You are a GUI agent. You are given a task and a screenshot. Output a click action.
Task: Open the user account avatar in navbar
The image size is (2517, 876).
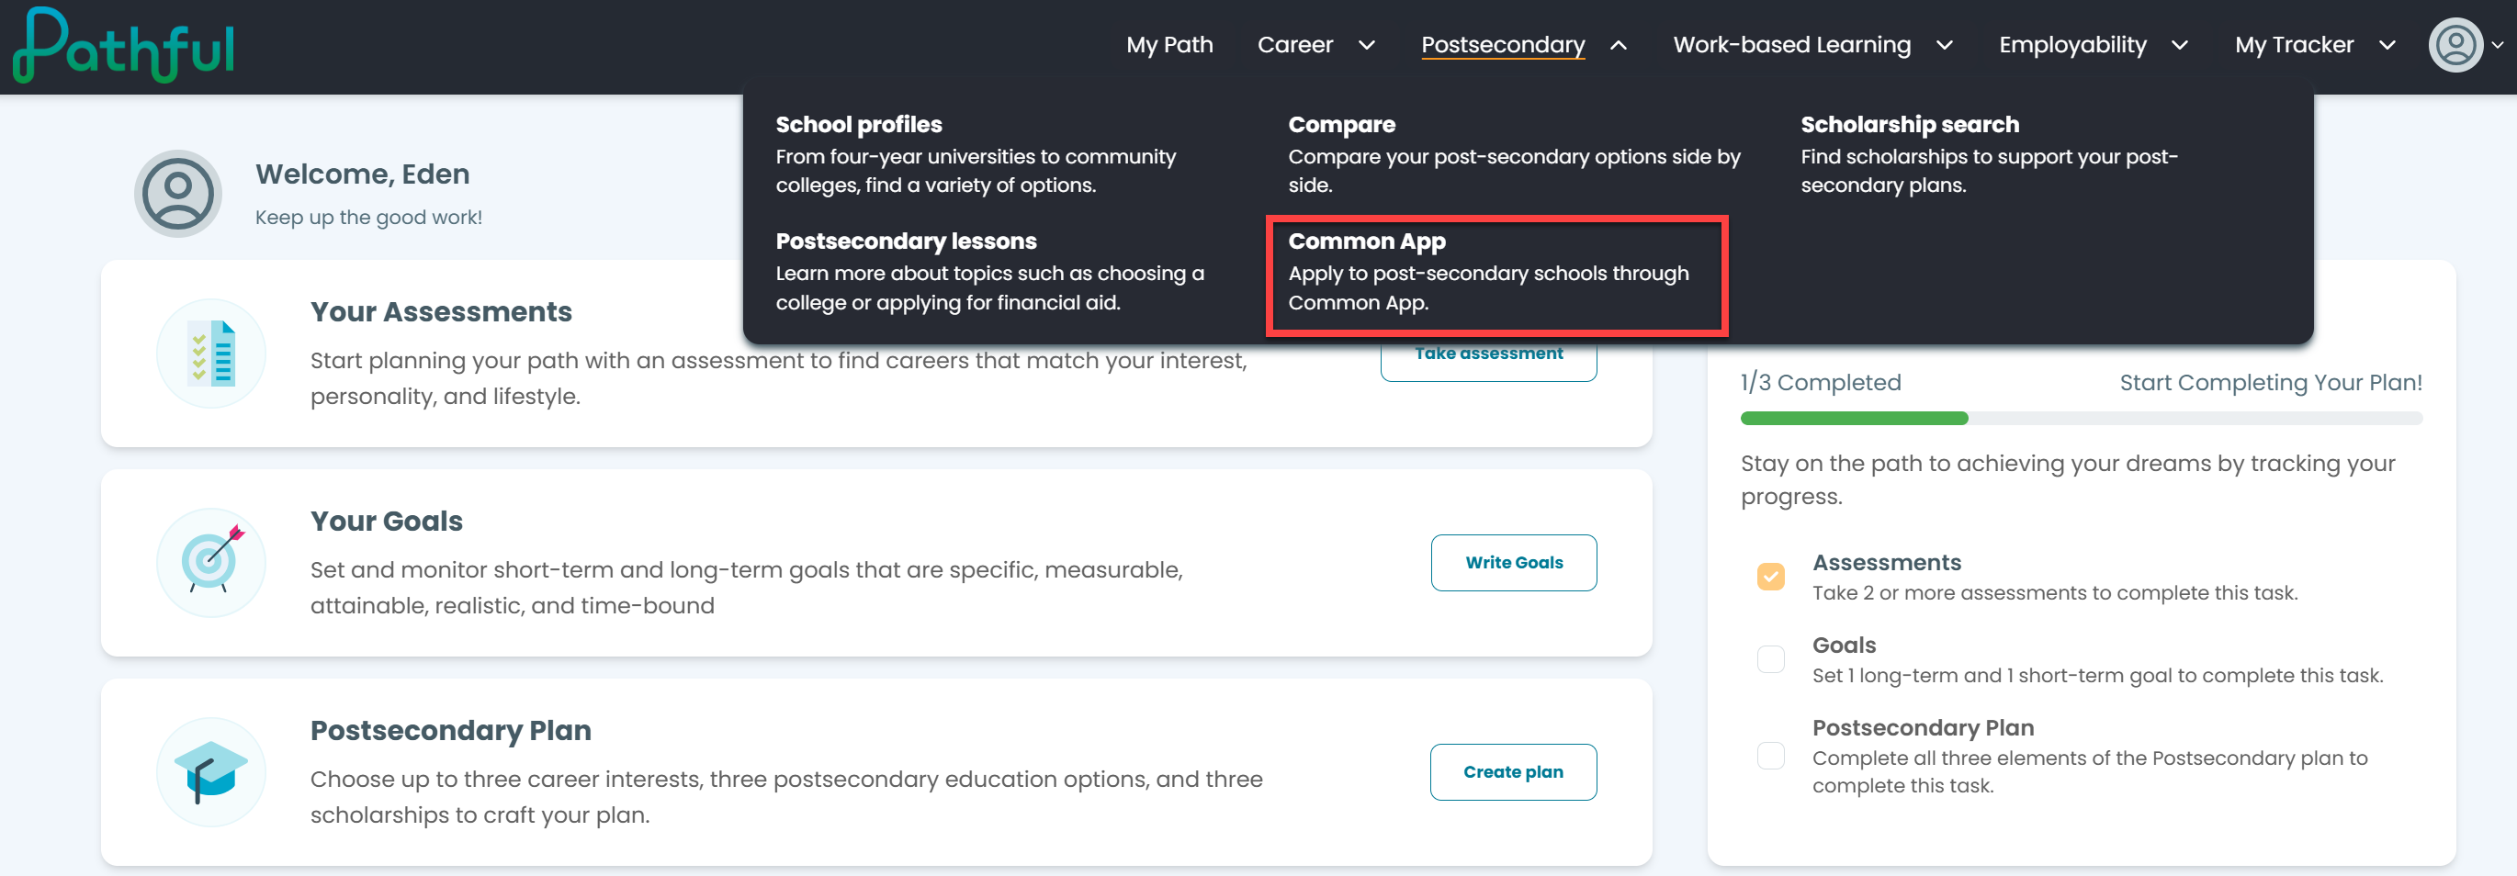tap(2455, 45)
